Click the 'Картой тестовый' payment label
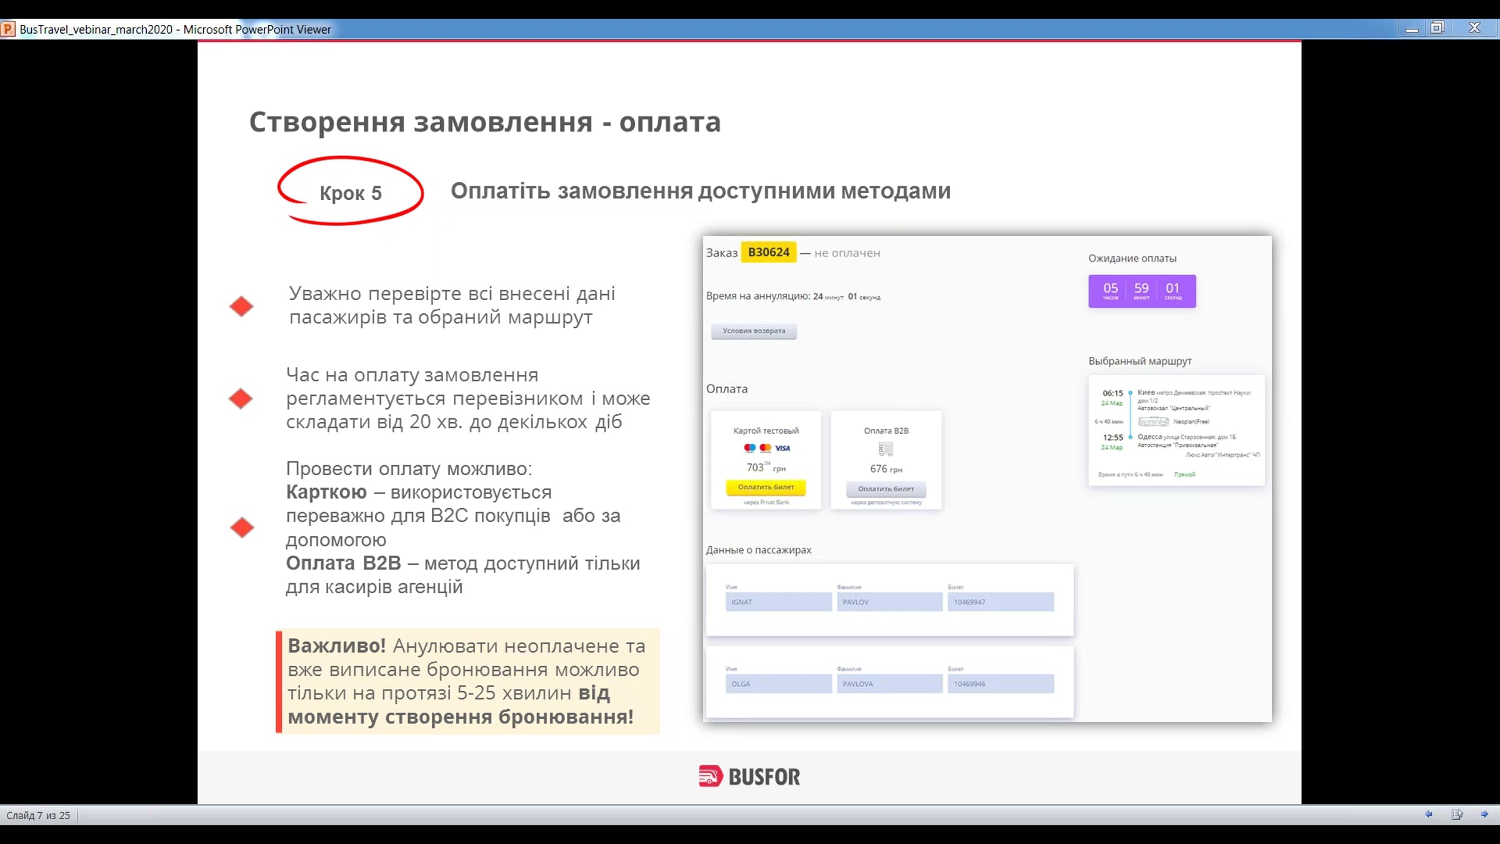 pos(766,431)
